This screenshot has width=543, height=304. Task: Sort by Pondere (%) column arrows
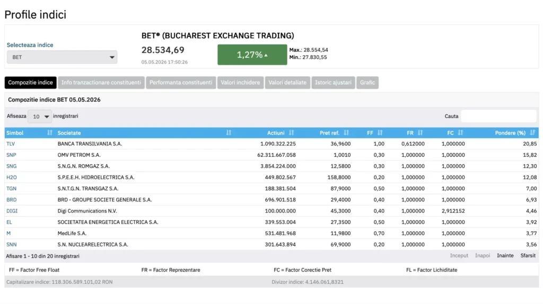(532, 133)
